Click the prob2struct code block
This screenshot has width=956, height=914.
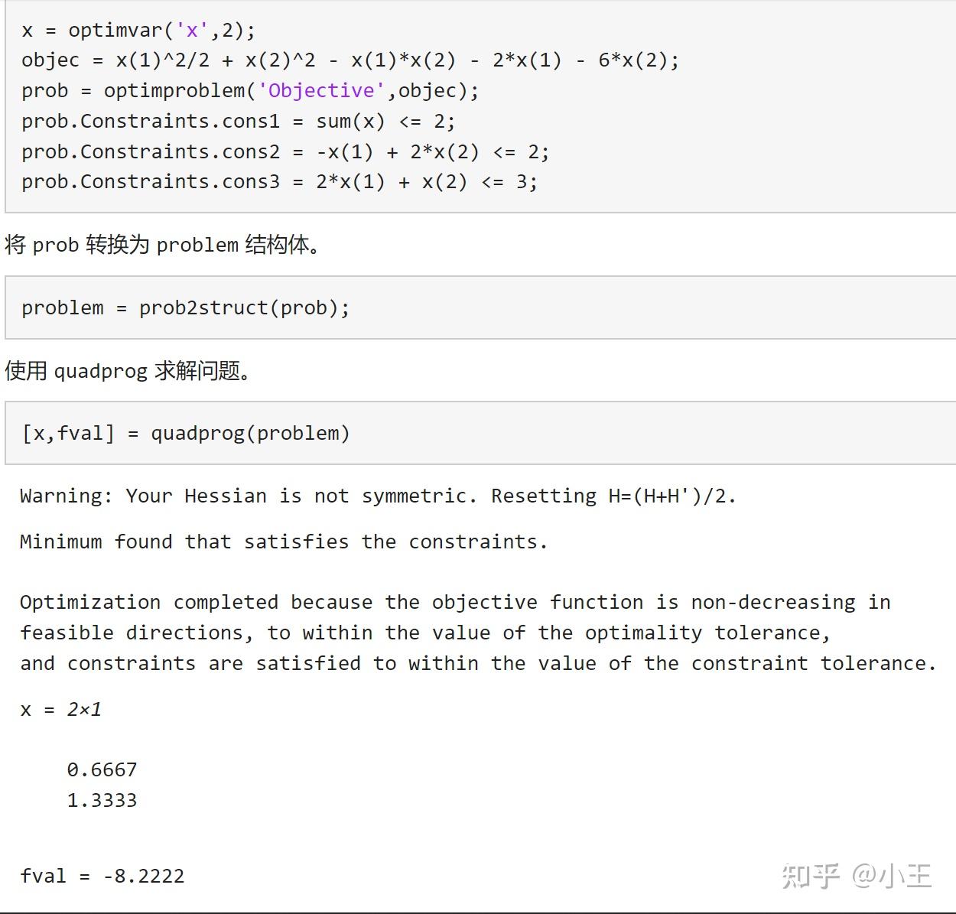(185, 307)
